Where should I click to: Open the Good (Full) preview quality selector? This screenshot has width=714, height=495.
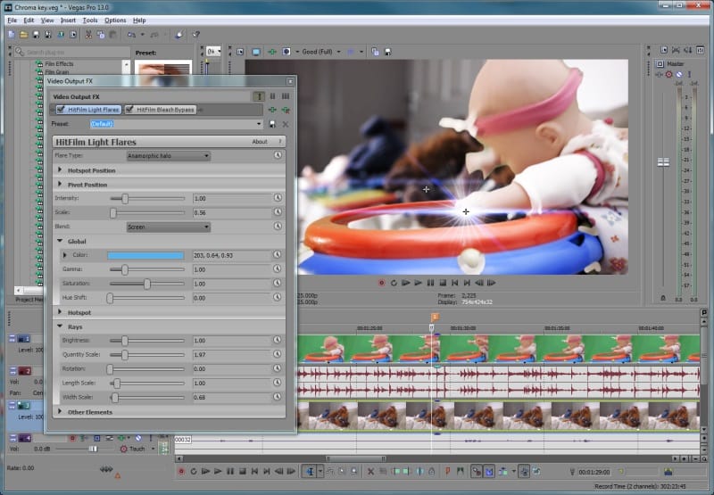click(x=319, y=52)
